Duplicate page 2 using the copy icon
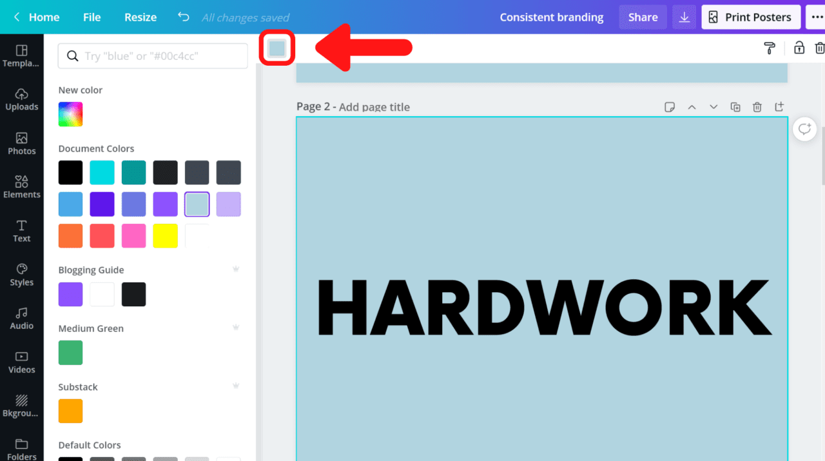The width and height of the screenshot is (825, 461). (x=735, y=106)
